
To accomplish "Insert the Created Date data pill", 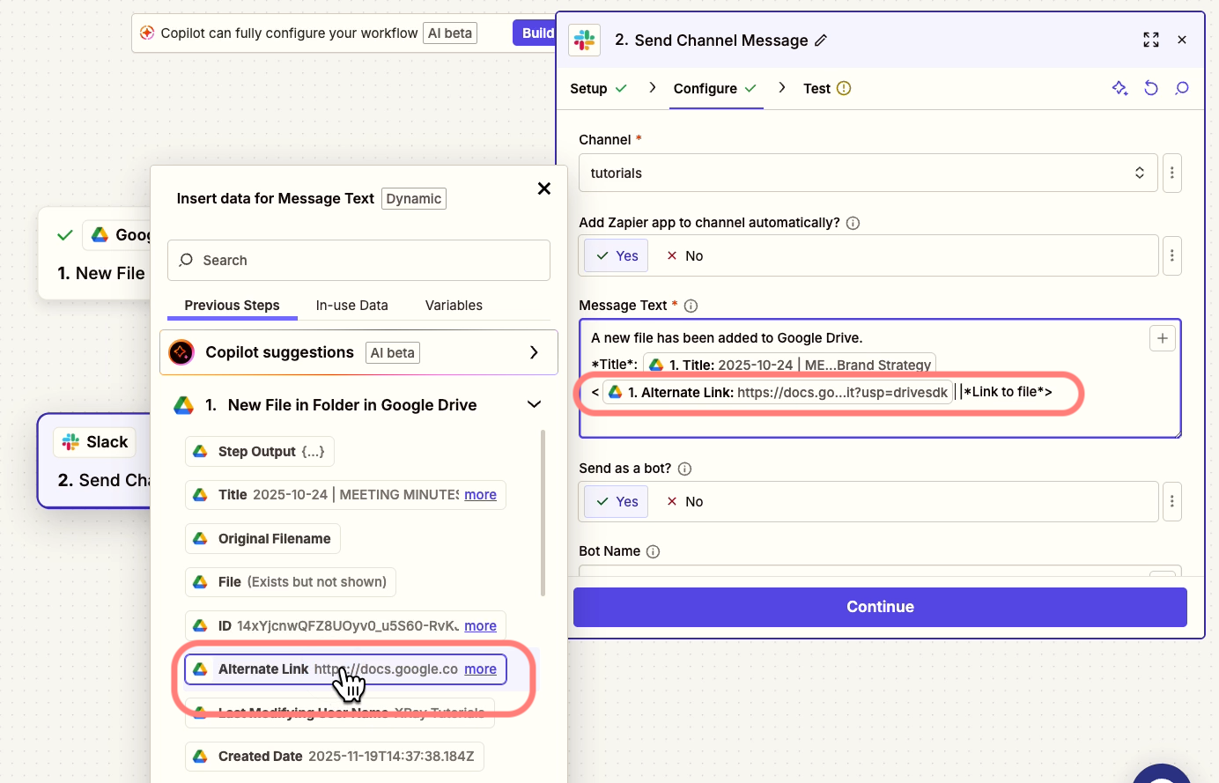I will [335, 757].
